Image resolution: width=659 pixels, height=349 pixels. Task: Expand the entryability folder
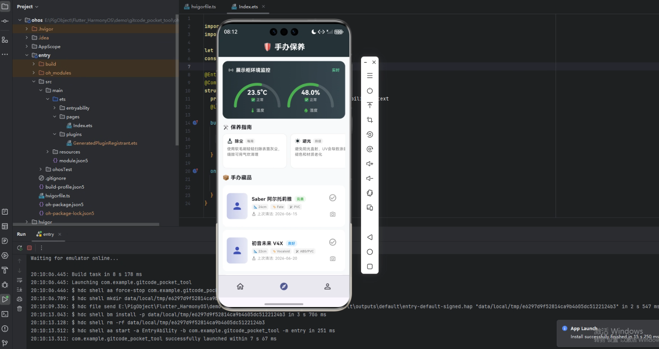coord(54,108)
